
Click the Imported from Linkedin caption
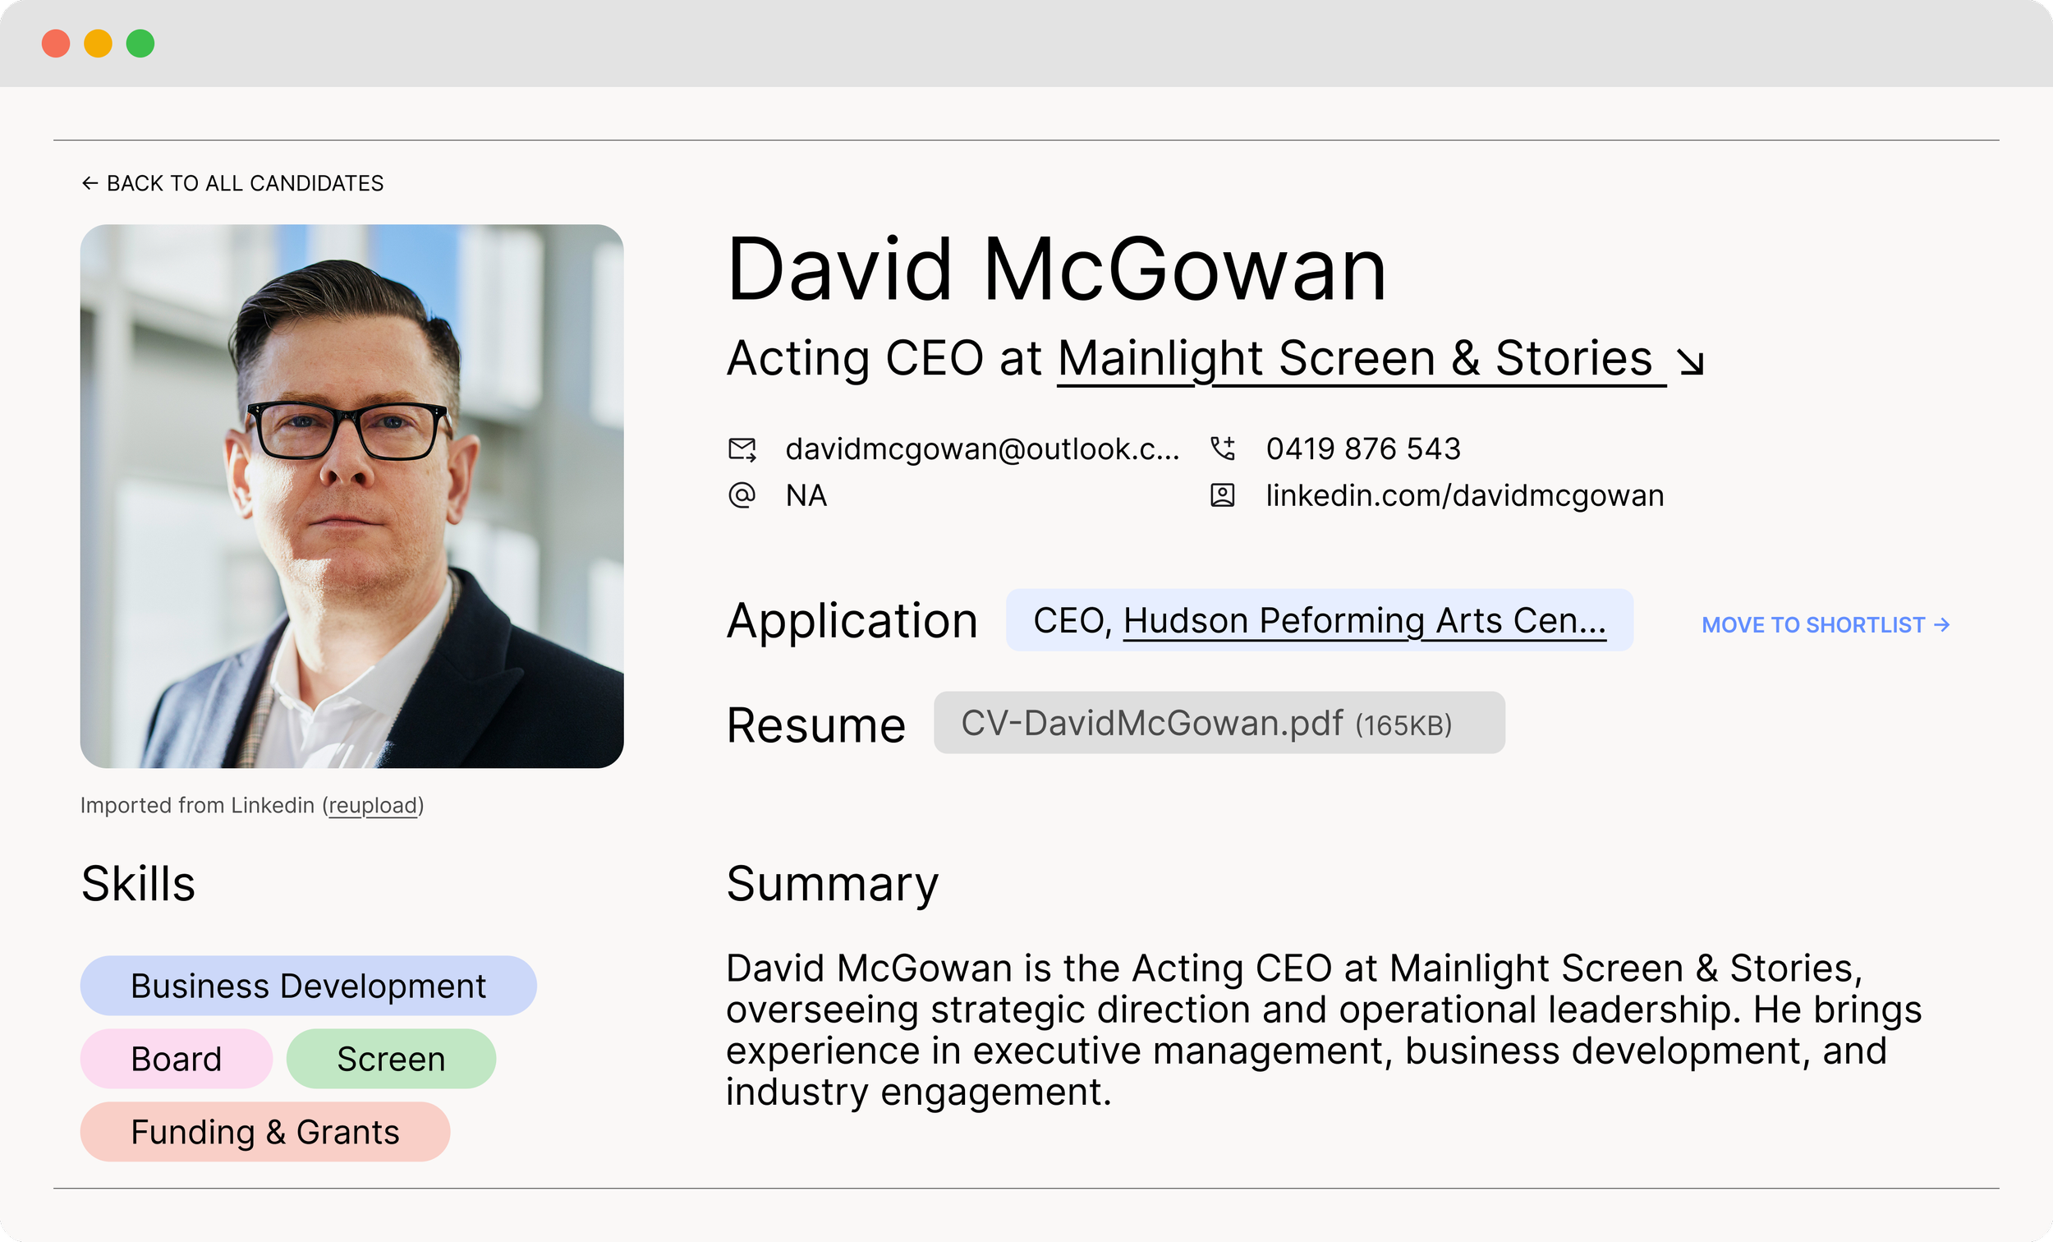tap(251, 805)
